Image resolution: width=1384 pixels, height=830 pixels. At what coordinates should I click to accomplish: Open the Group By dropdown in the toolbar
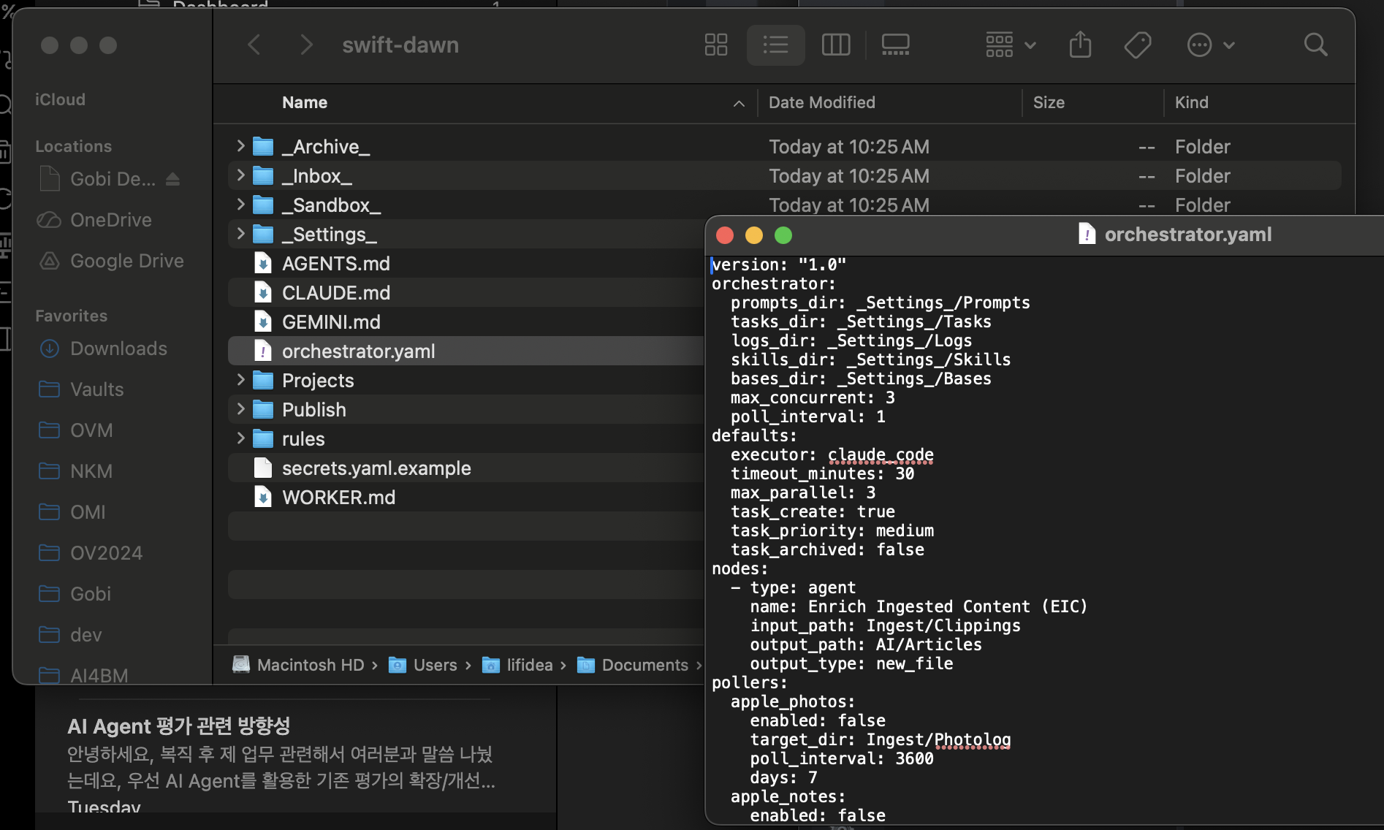point(1008,45)
